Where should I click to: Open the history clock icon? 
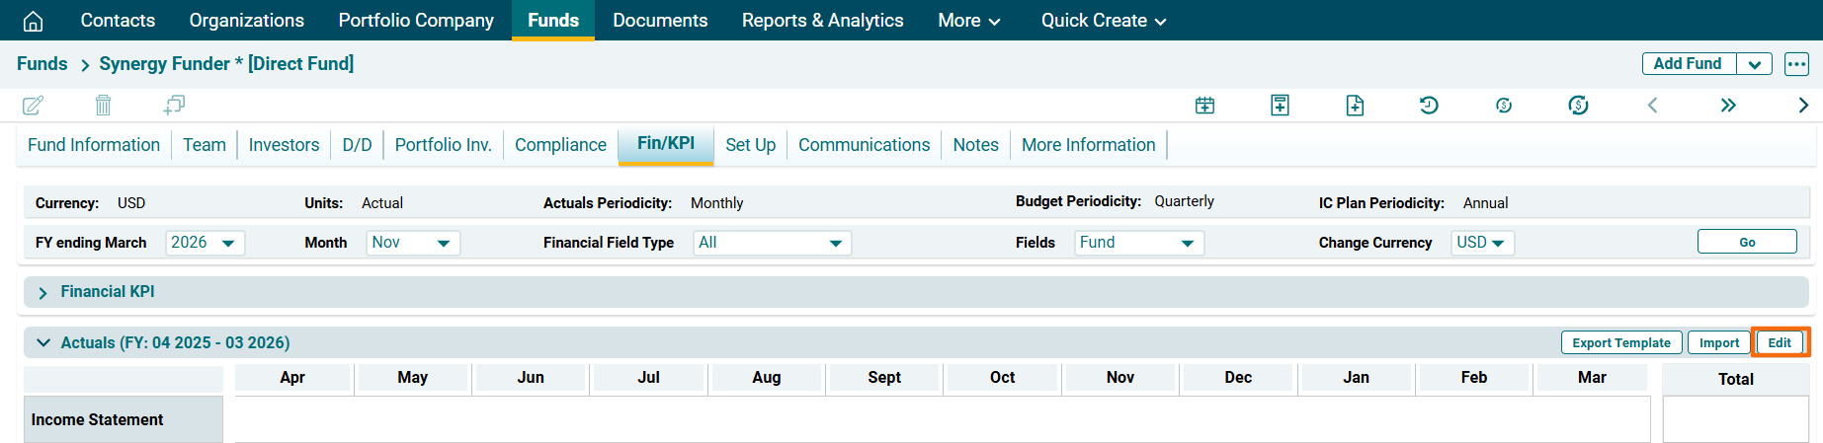1429,105
